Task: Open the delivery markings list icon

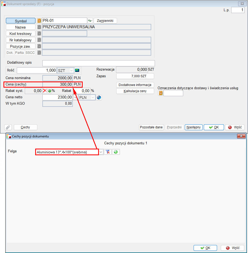Action: coord(161,93)
